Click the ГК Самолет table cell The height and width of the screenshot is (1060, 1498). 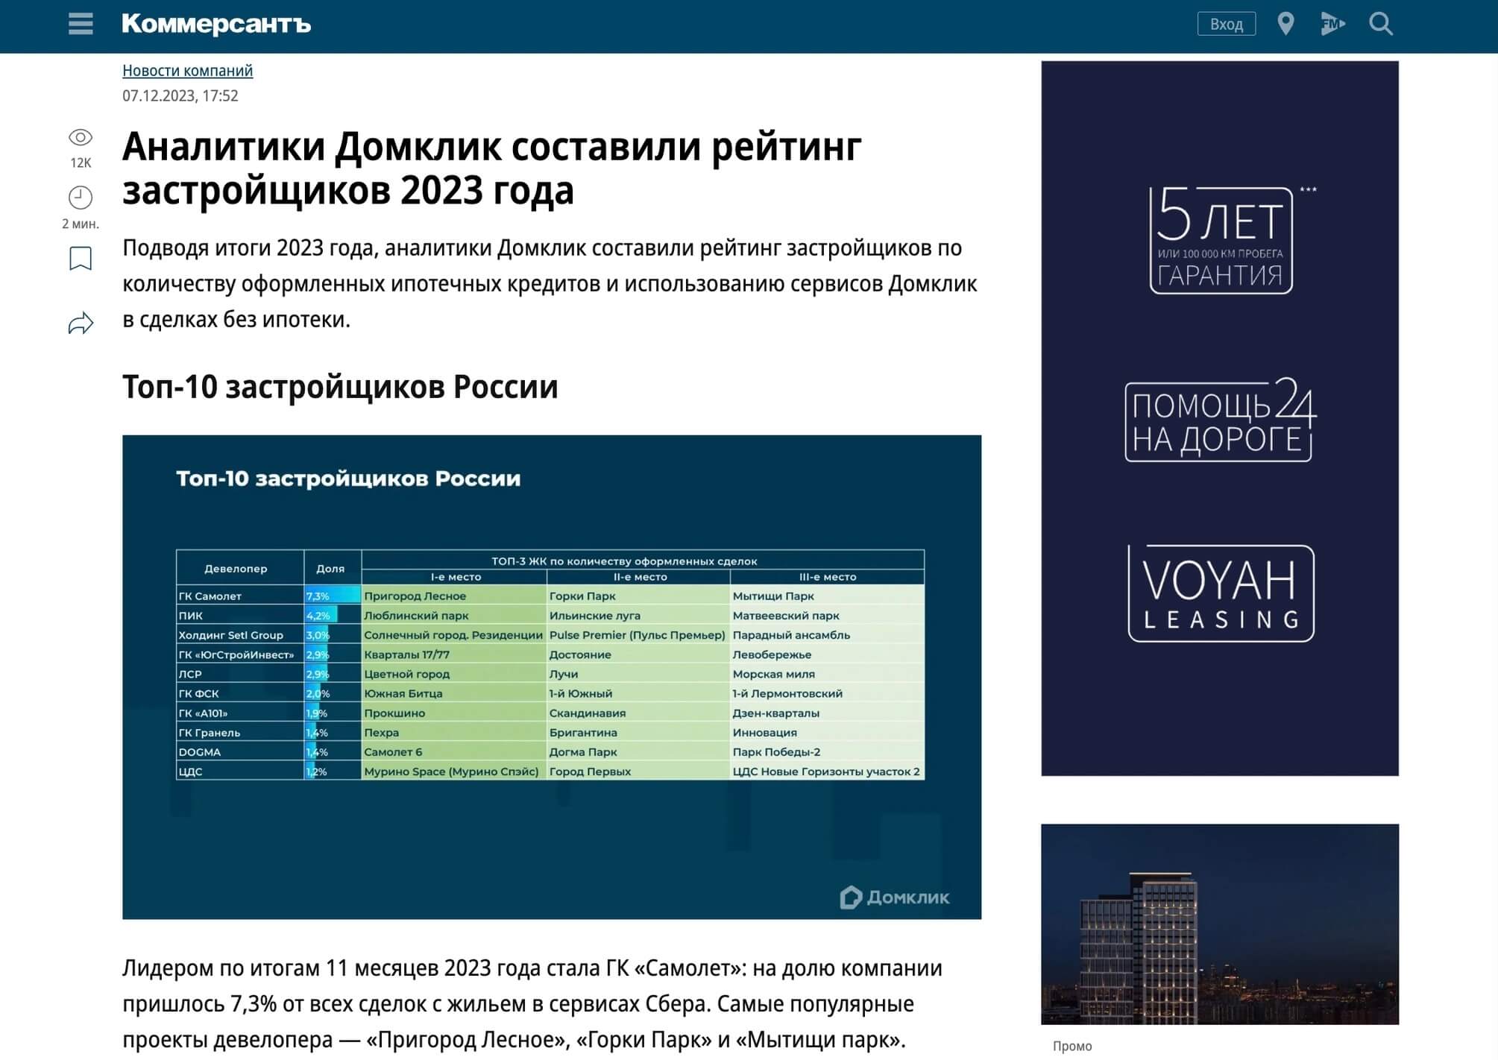click(240, 596)
